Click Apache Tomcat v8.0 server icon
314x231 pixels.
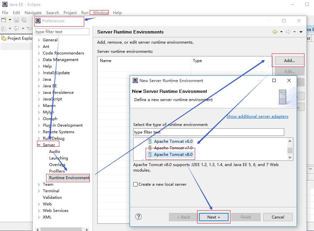tap(150, 154)
